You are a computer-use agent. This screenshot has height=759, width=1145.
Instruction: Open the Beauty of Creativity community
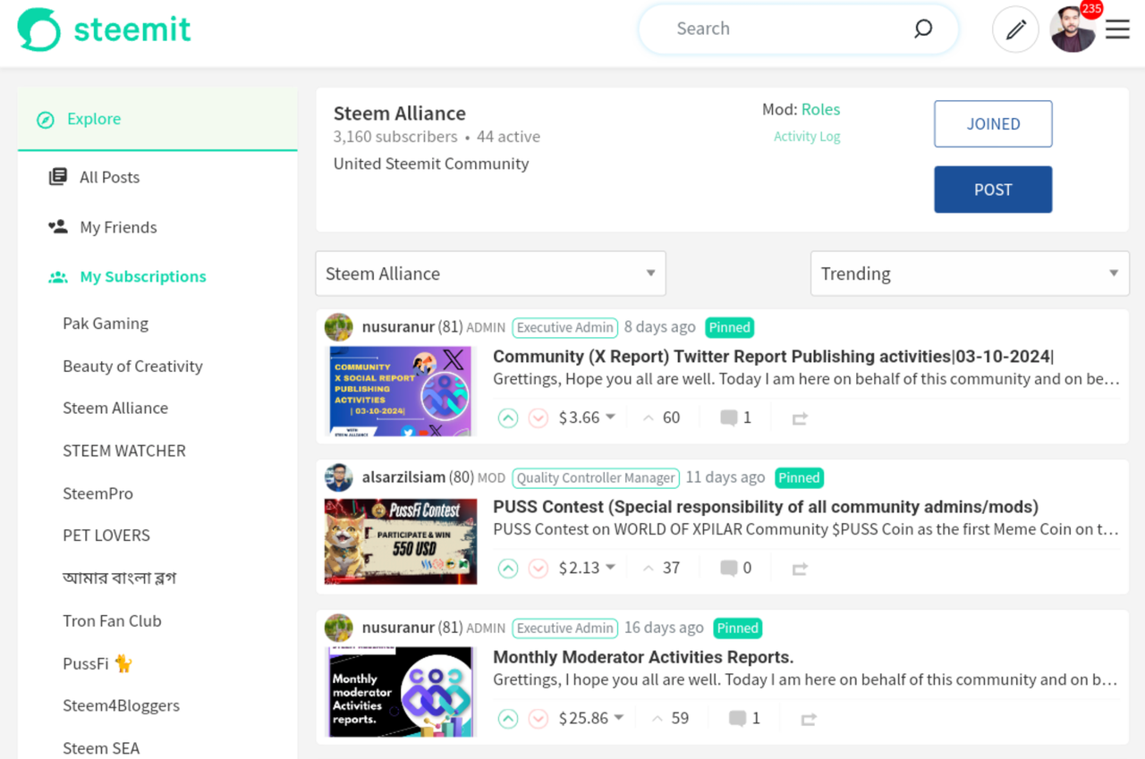click(132, 367)
